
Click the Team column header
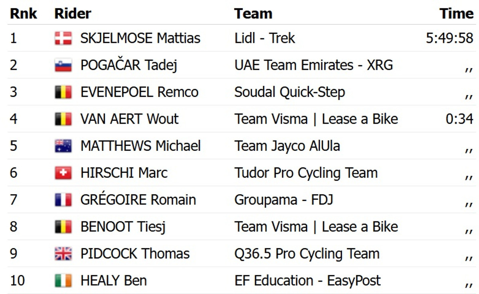pos(253,14)
